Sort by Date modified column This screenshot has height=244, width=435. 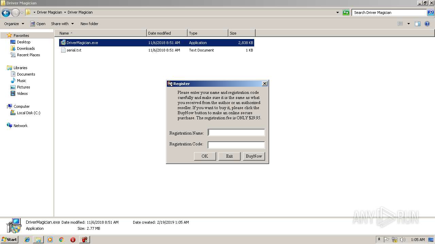(167, 33)
